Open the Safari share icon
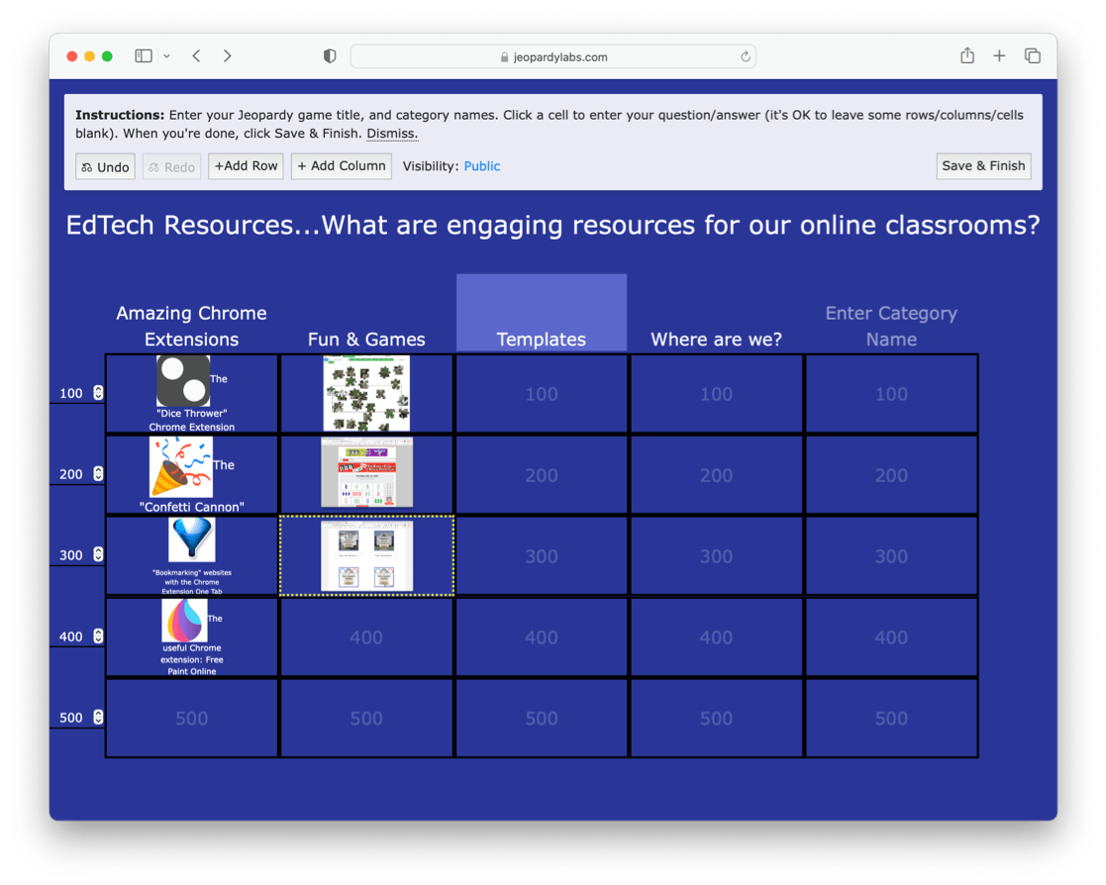 967,55
